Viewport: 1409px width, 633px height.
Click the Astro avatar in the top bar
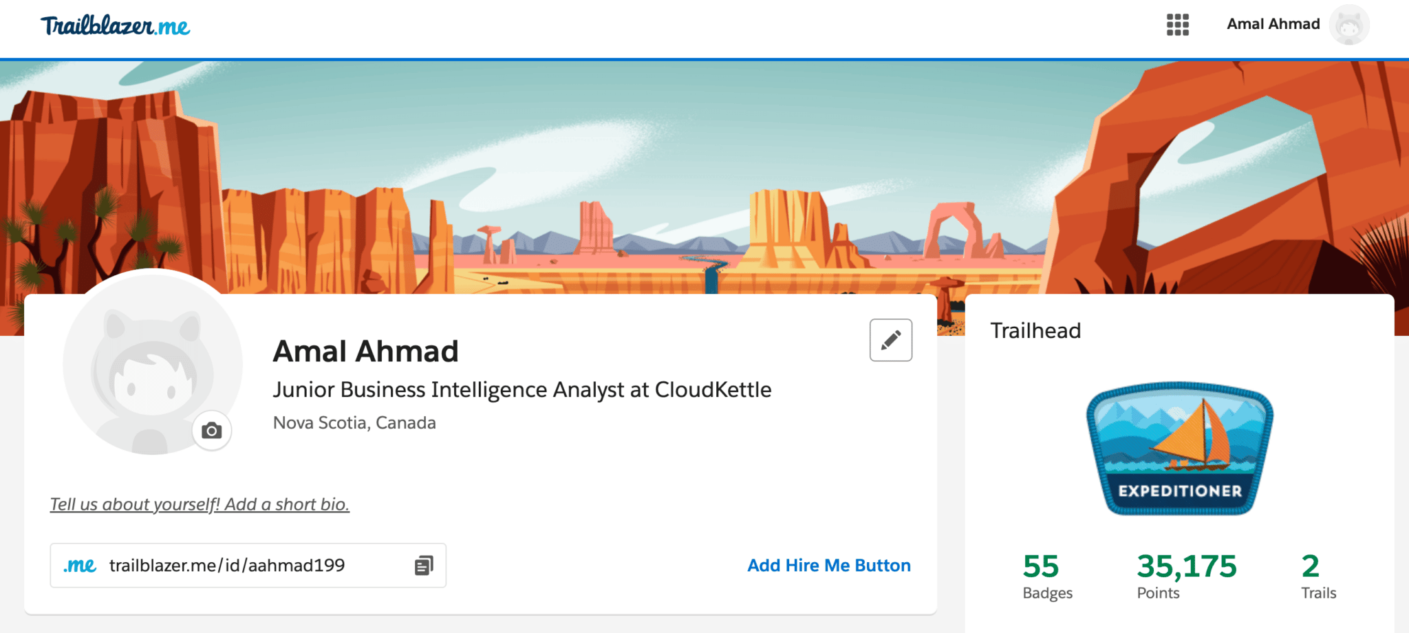[x=1350, y=23]
